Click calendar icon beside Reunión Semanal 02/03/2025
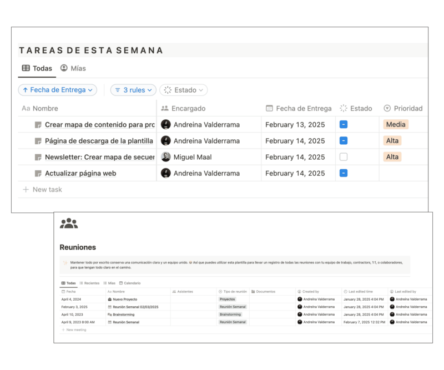This screenshot has width=444, height=370. [x=110, y=307]
